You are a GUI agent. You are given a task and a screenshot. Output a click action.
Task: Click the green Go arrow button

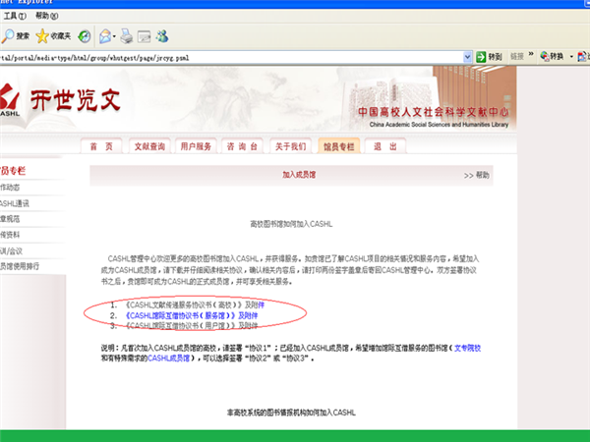click(481, 57)
